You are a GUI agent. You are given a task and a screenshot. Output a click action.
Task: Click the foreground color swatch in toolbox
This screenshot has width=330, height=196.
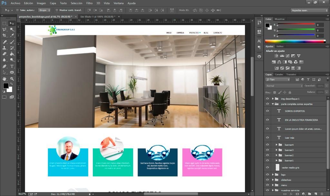[6, 86]
